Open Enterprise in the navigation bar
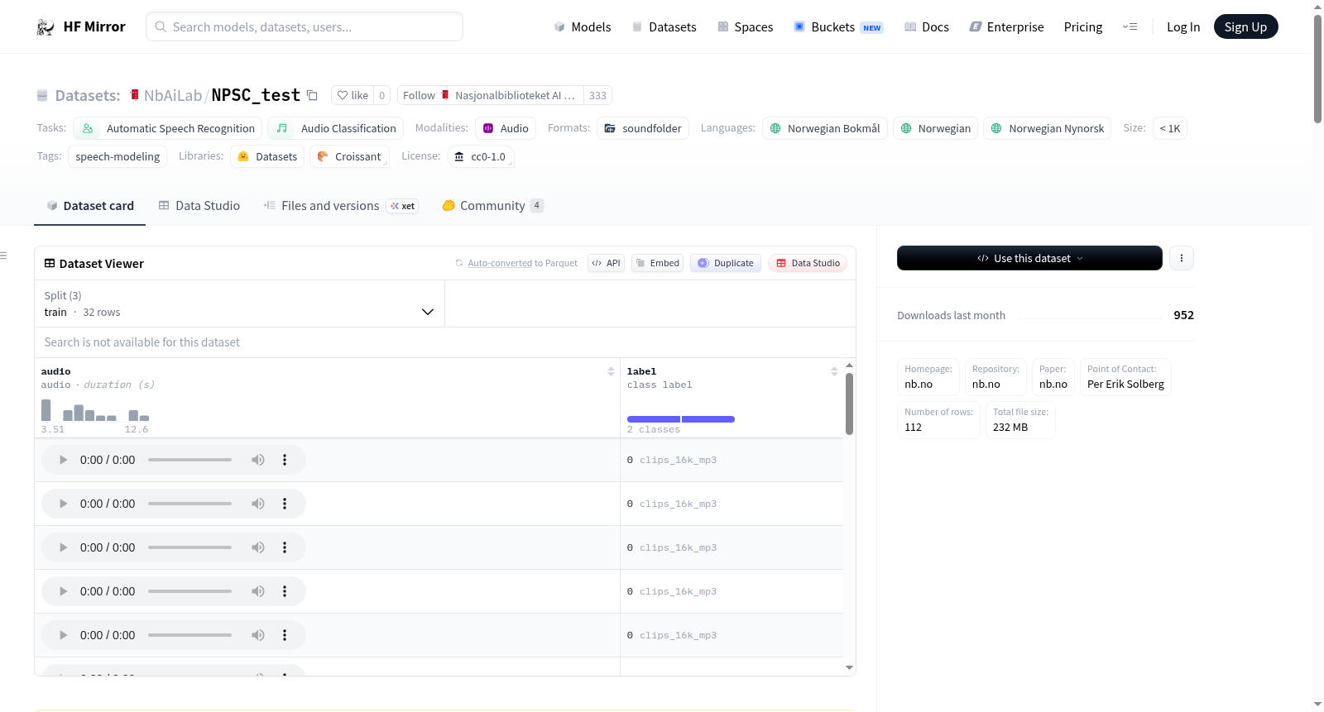The width and height of the screenshot is (1324, 712). click(1006, 26)
